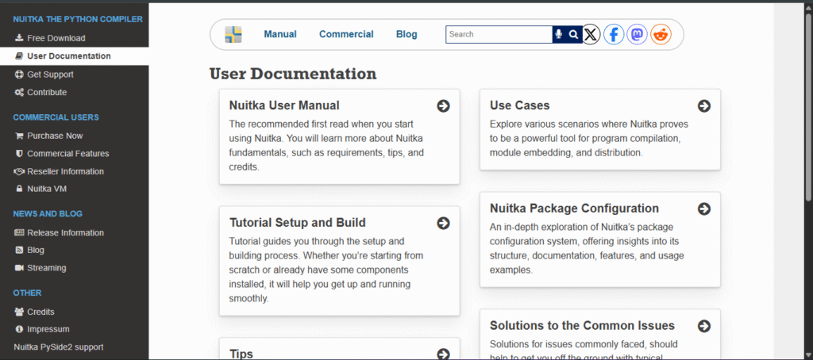Open the Commercial menu in top navbar
Viewport: 813px width, 360px height.
pos(346,34)
